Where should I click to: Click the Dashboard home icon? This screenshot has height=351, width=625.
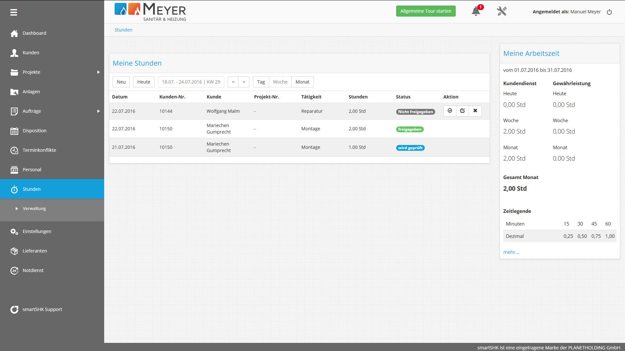coord(14,33)
